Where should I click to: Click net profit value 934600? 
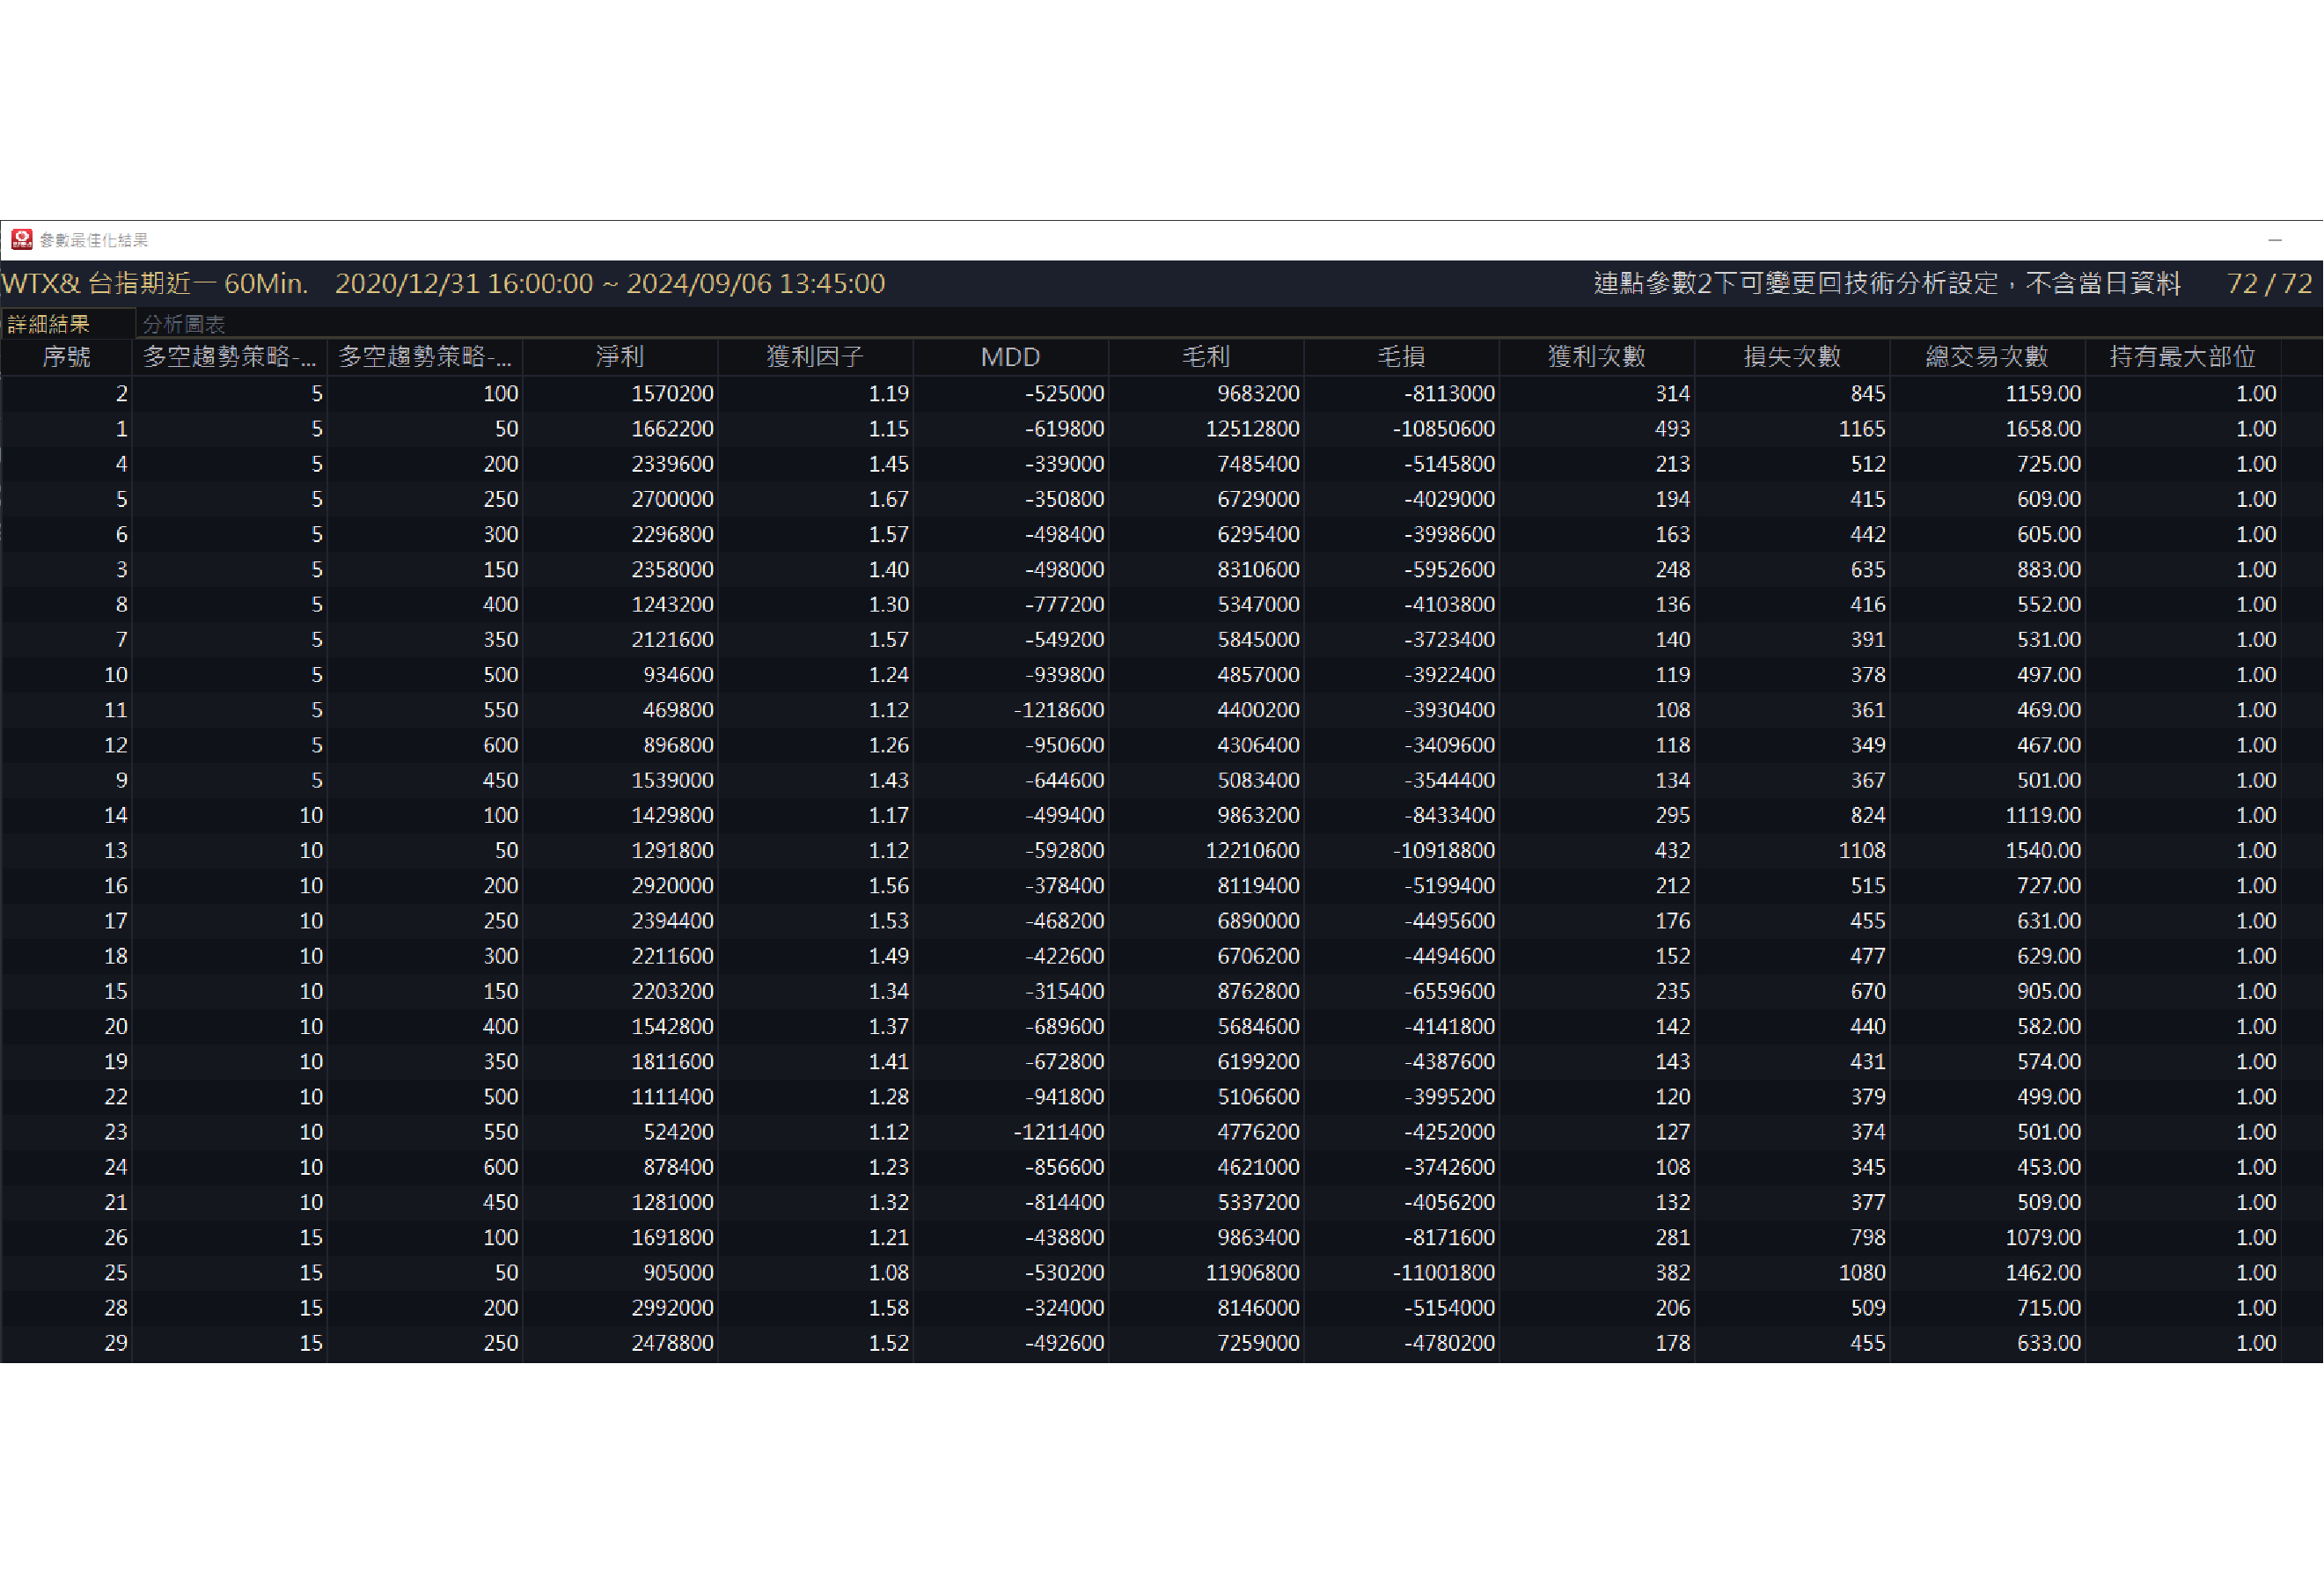coord(678,675)
